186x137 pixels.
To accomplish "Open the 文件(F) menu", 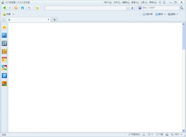I will pos(117,2).
